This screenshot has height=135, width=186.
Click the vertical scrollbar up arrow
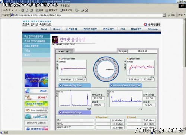[x=184, y=20]
